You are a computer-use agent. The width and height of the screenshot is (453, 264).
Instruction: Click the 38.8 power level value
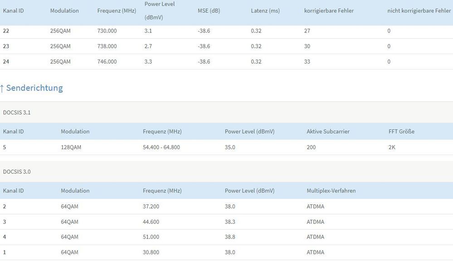pyautogui.click(x=230, y=237)
